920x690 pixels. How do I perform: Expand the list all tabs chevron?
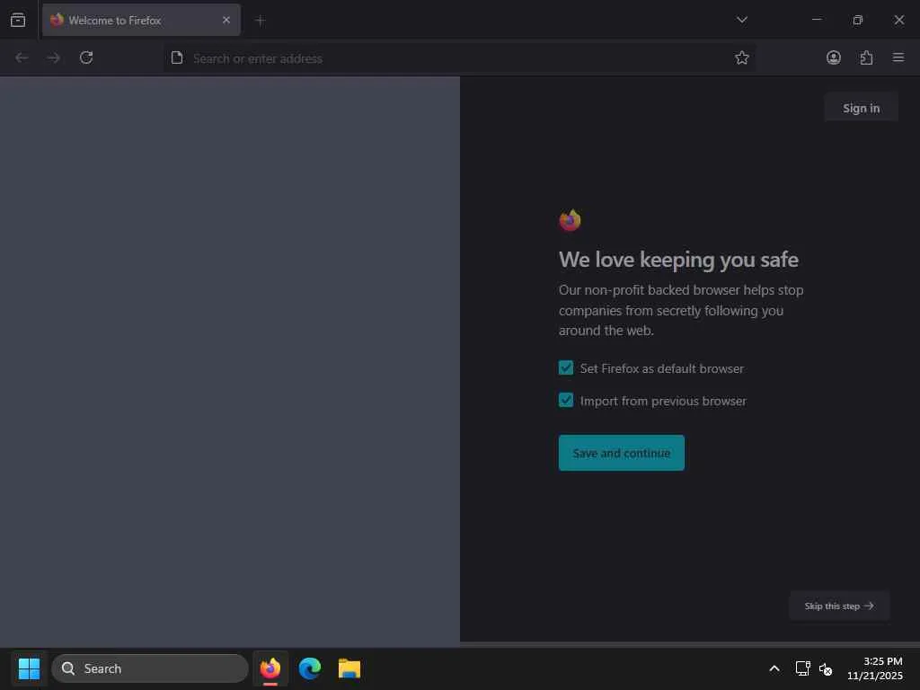coord(741,20)
